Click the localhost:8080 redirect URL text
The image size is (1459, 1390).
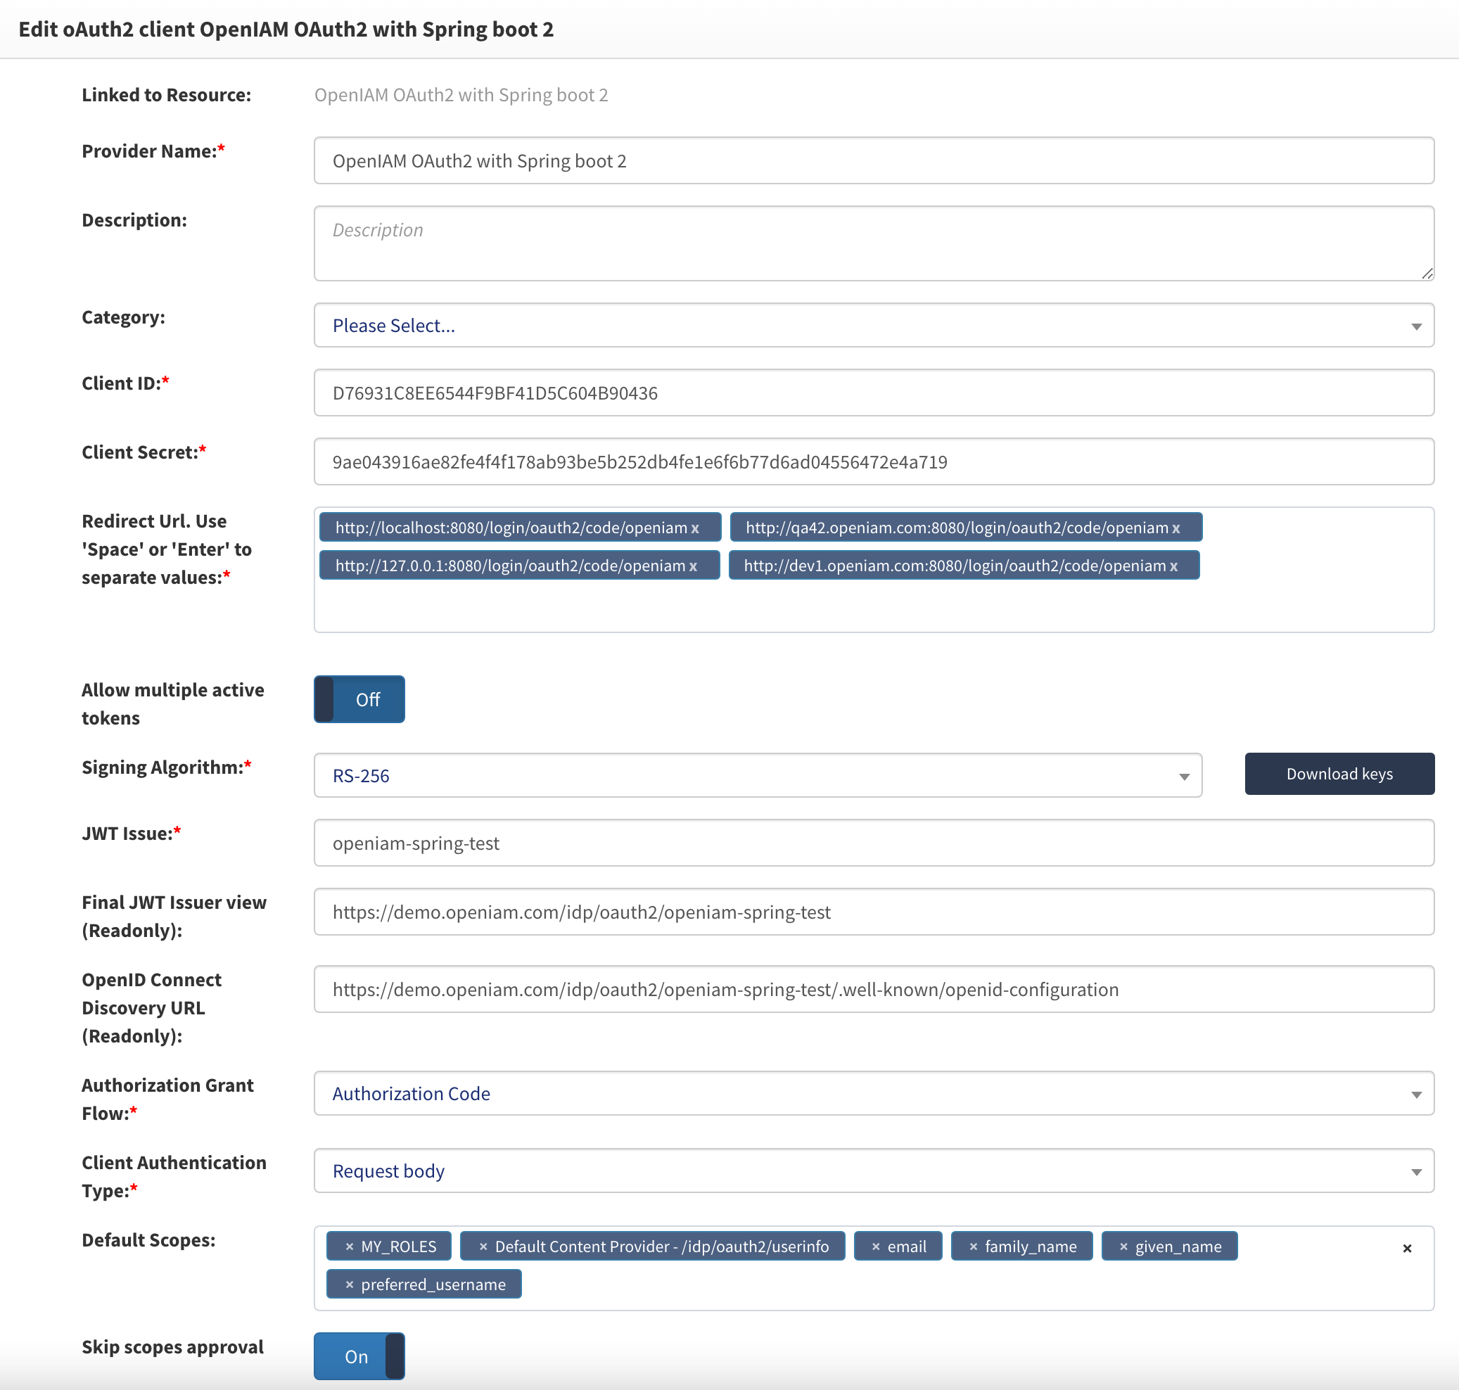click(511, 528)
